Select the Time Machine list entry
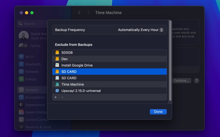The height and width of the screenshot is (137, 220). click(109, 84)
